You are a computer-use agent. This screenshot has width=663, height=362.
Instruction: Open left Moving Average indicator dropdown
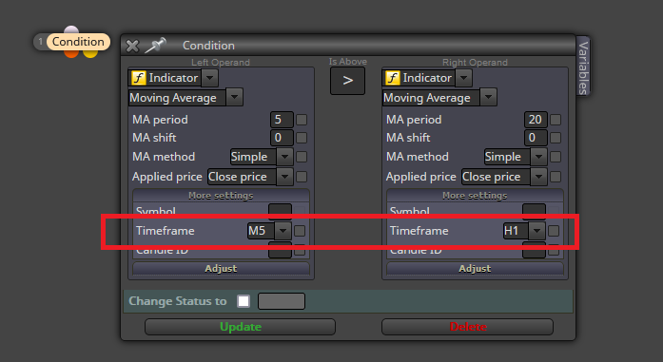click(x=234, y=97)
